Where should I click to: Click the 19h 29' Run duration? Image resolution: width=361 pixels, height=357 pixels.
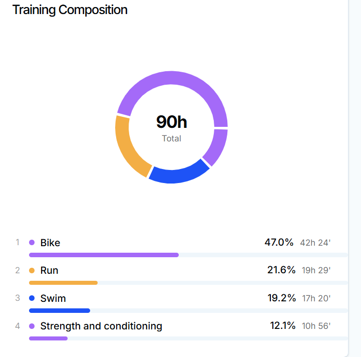(x=316, y=271)
